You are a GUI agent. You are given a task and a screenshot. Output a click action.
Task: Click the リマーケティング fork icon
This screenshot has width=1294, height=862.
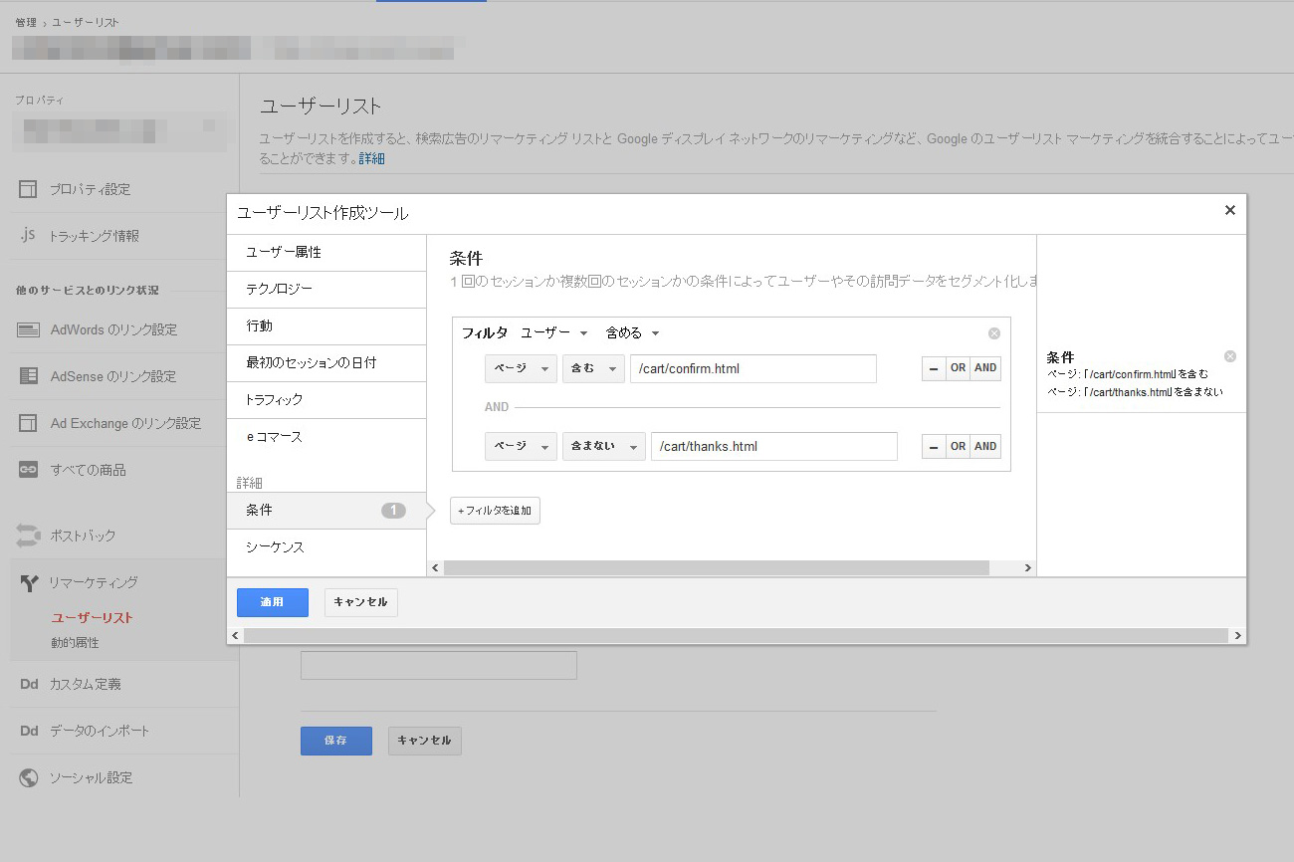click(x=29, y=582)
